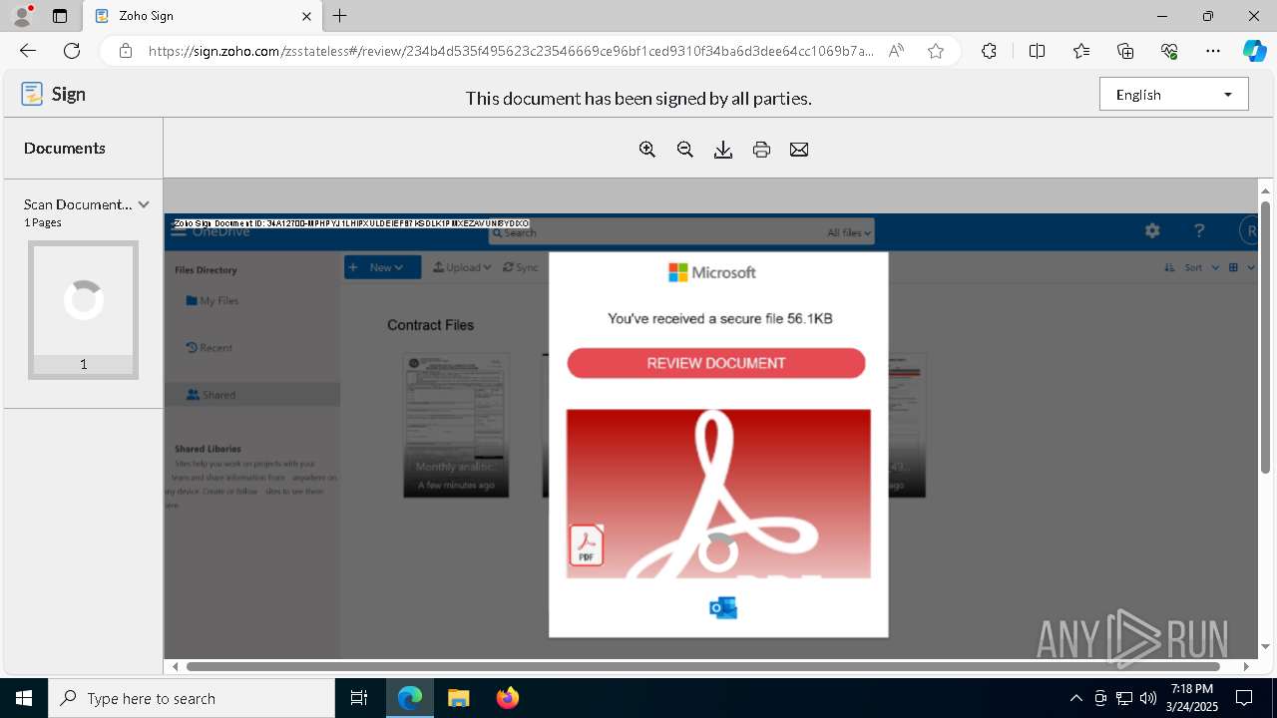Open the tab actions menu icon
This screenshot has height=718, width=1277.
(x=60, y=16)
